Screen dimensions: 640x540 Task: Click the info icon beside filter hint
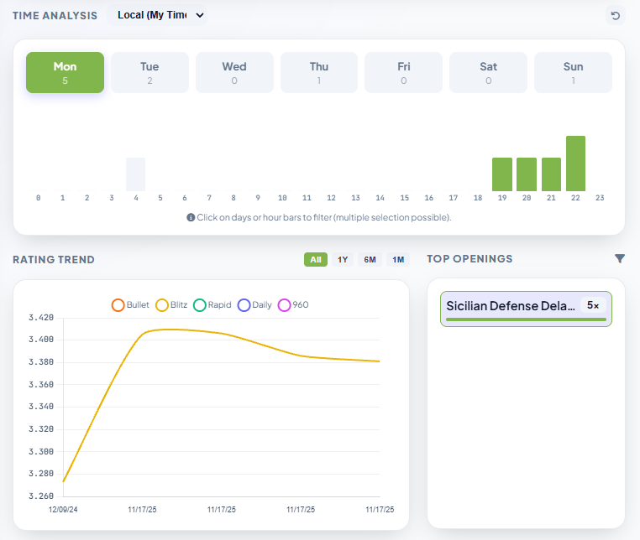(191, 217)
